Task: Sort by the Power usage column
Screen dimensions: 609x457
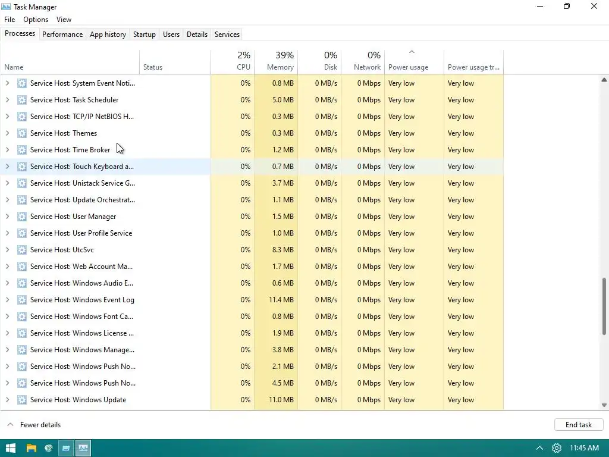Action: pos(415,62)
